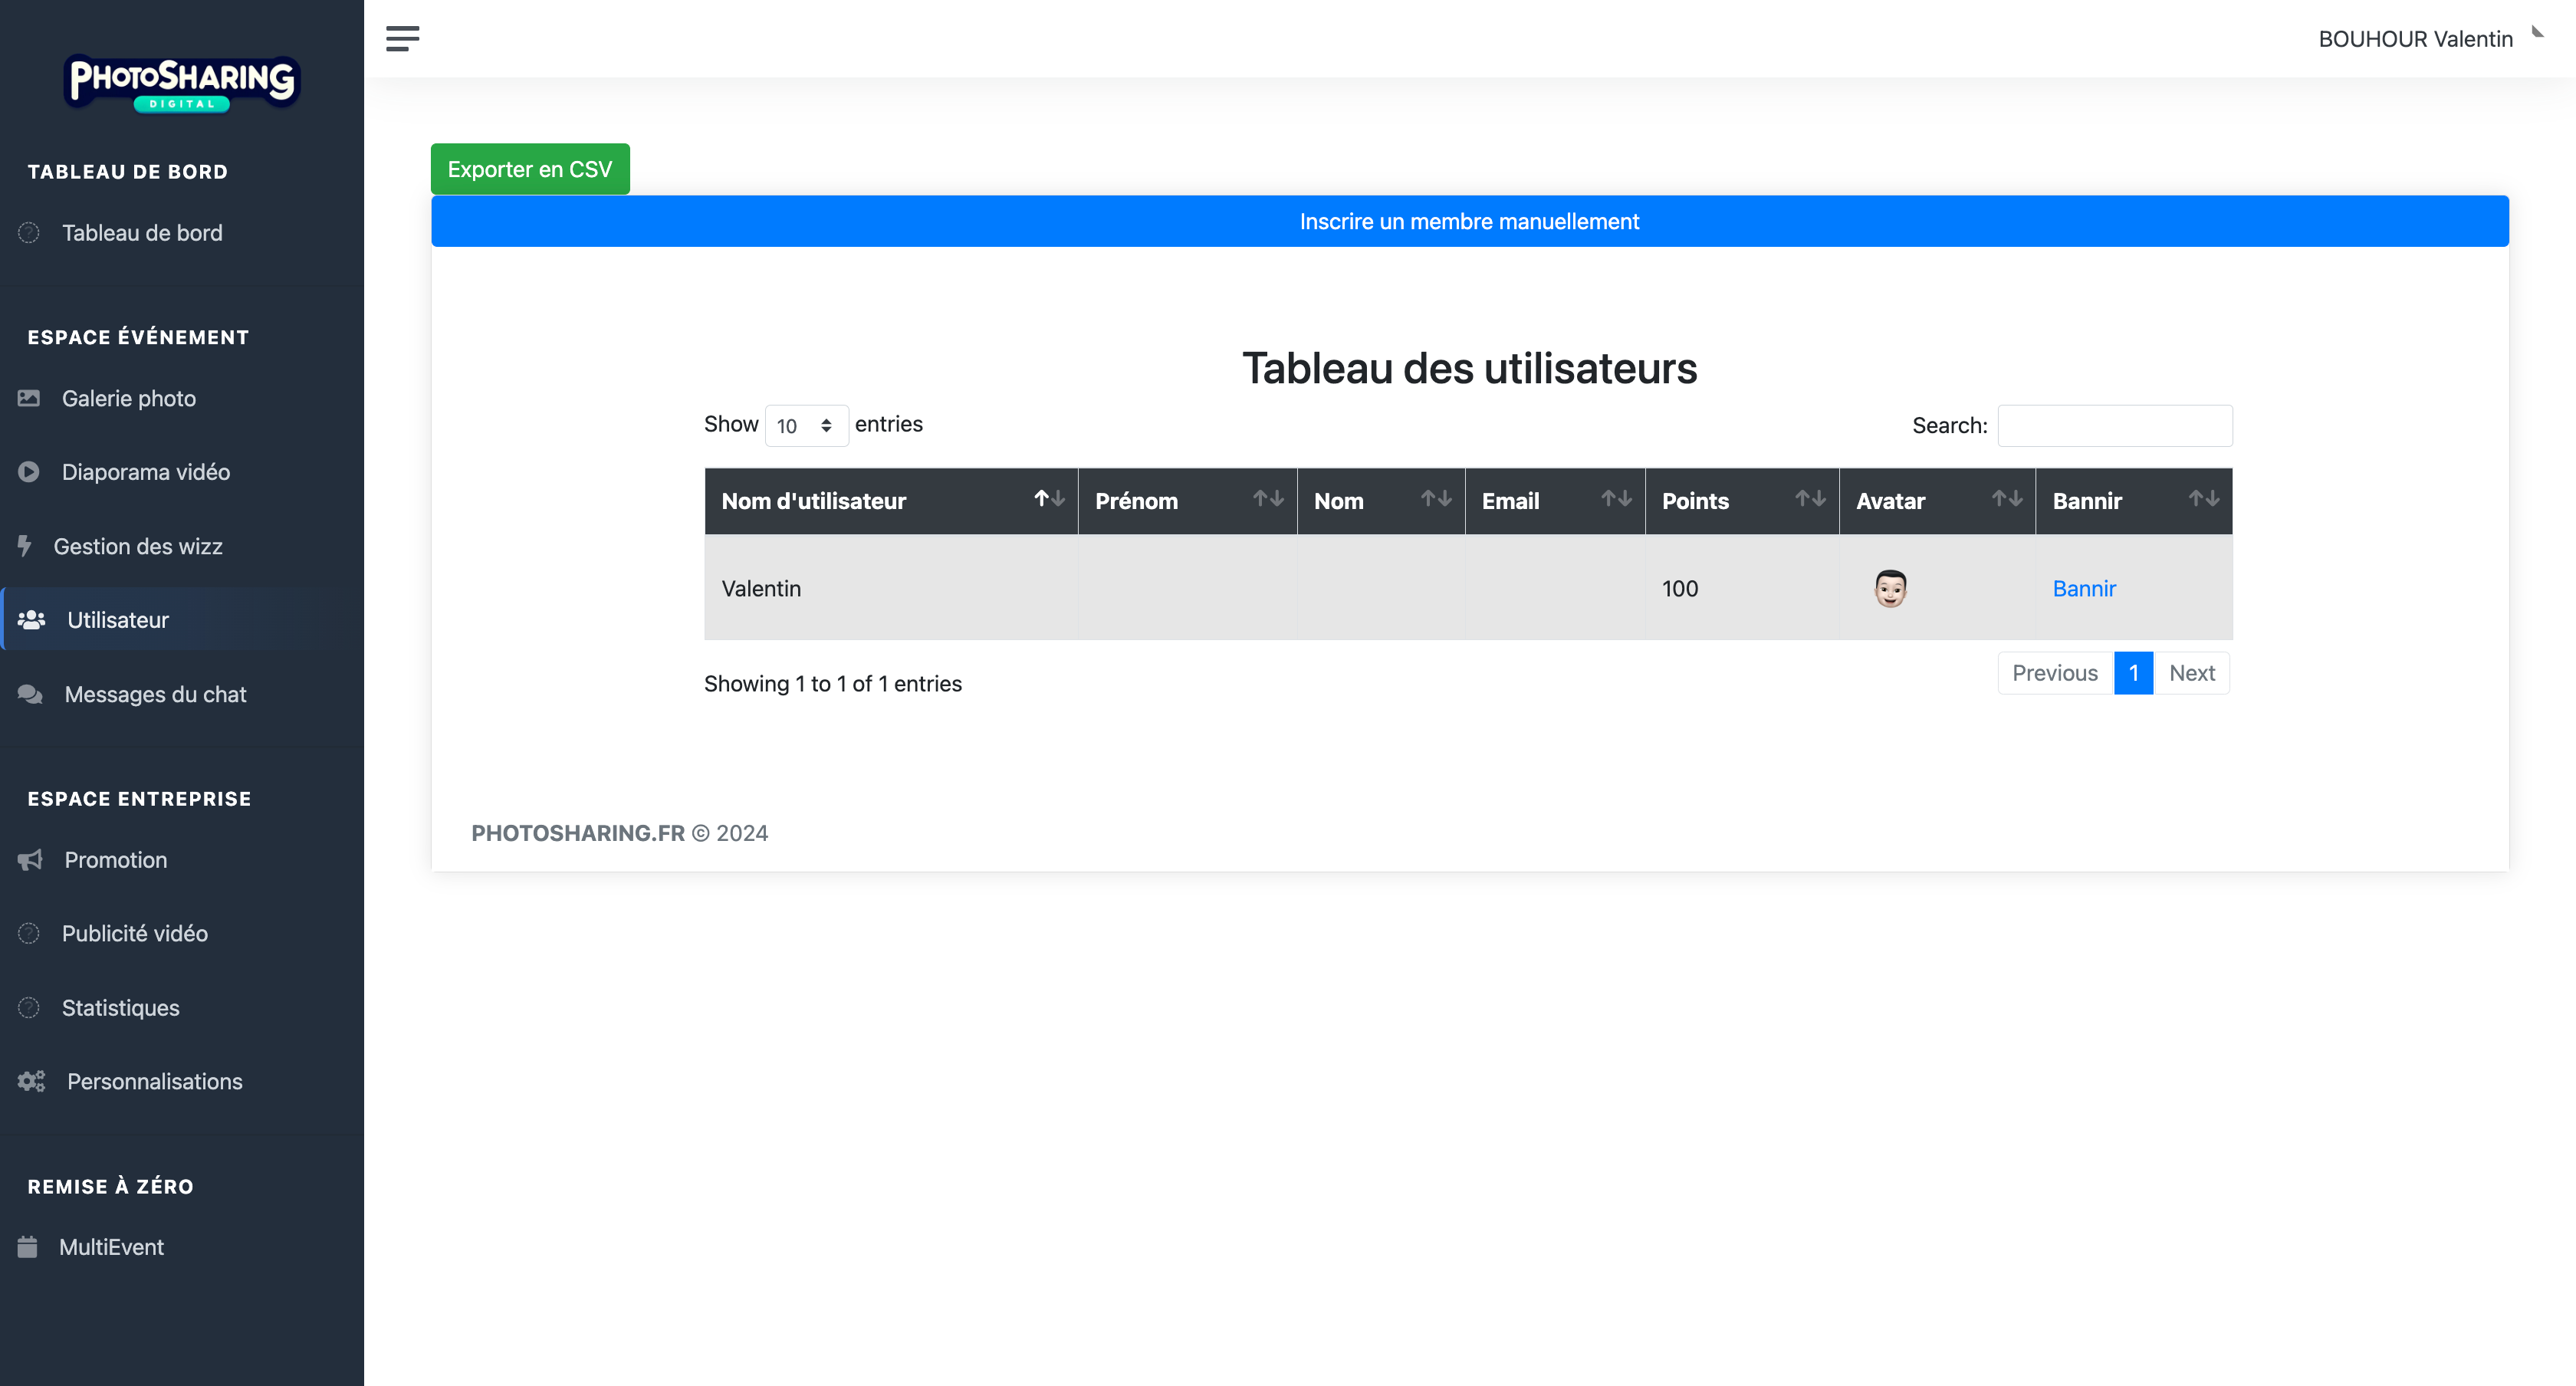
Task: Click the Publicité vidéo circle icon
Action: point(29,933)
